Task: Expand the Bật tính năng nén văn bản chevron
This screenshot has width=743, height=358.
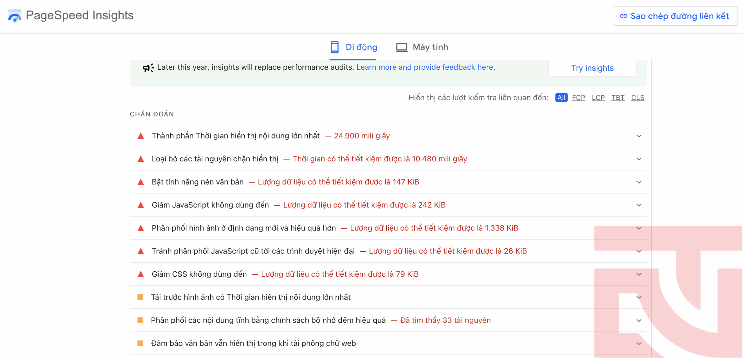Action: click(x=639, y=182)
